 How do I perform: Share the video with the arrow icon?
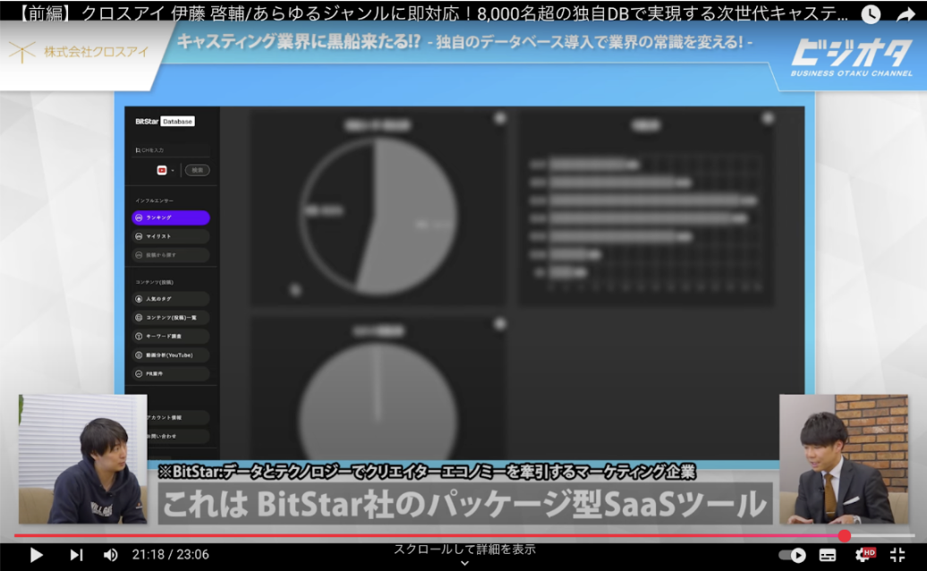coord(906,14)
